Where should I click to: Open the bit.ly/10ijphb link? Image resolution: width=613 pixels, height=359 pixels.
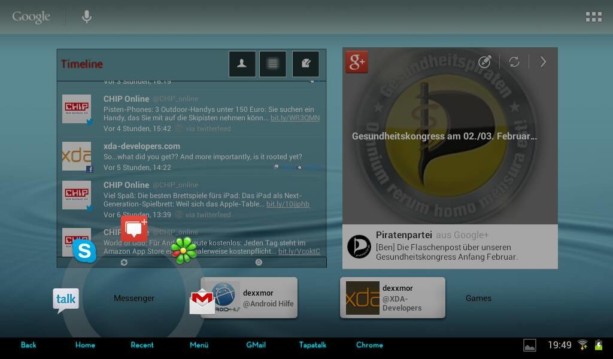pos(288,204)
